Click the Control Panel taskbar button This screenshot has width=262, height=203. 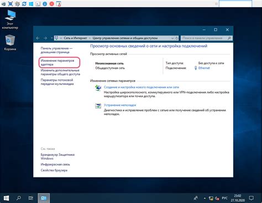44,198
